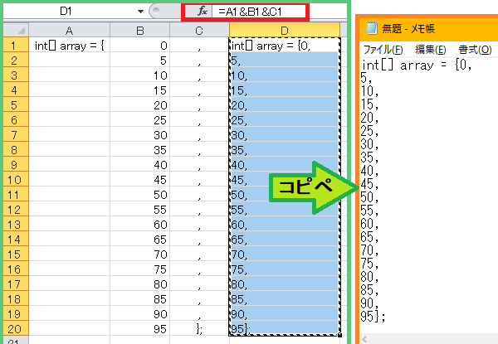This screenshot has width=498, height=344.
Task: Open the 編集(E) menu in Notepad
Action: pyautogui.click(x=430, y=50)
